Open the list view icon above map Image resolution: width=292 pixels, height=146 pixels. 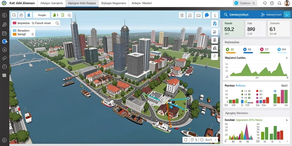coord(182,15)
